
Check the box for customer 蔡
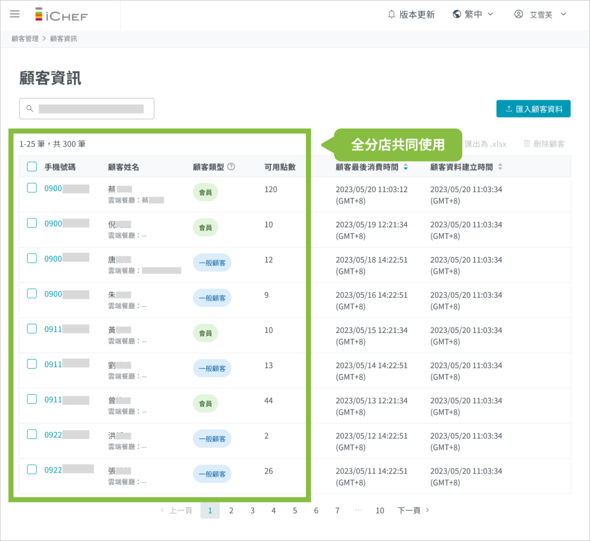tap(32, 188)
